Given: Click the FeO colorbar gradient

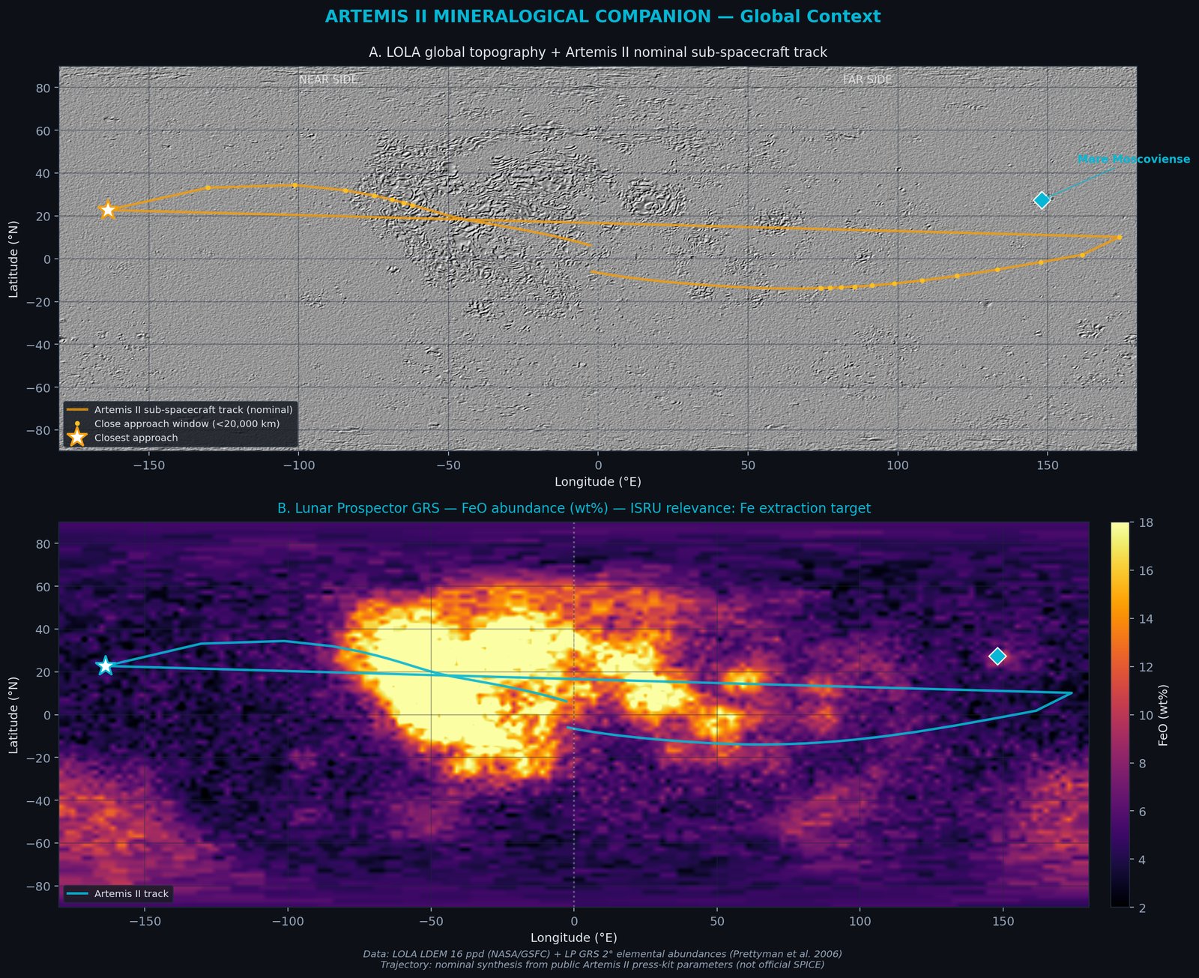Looking at the screenshot, I should pos(1120,714).
